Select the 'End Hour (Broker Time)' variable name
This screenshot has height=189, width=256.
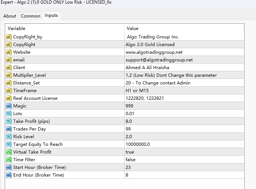(38, 175)
